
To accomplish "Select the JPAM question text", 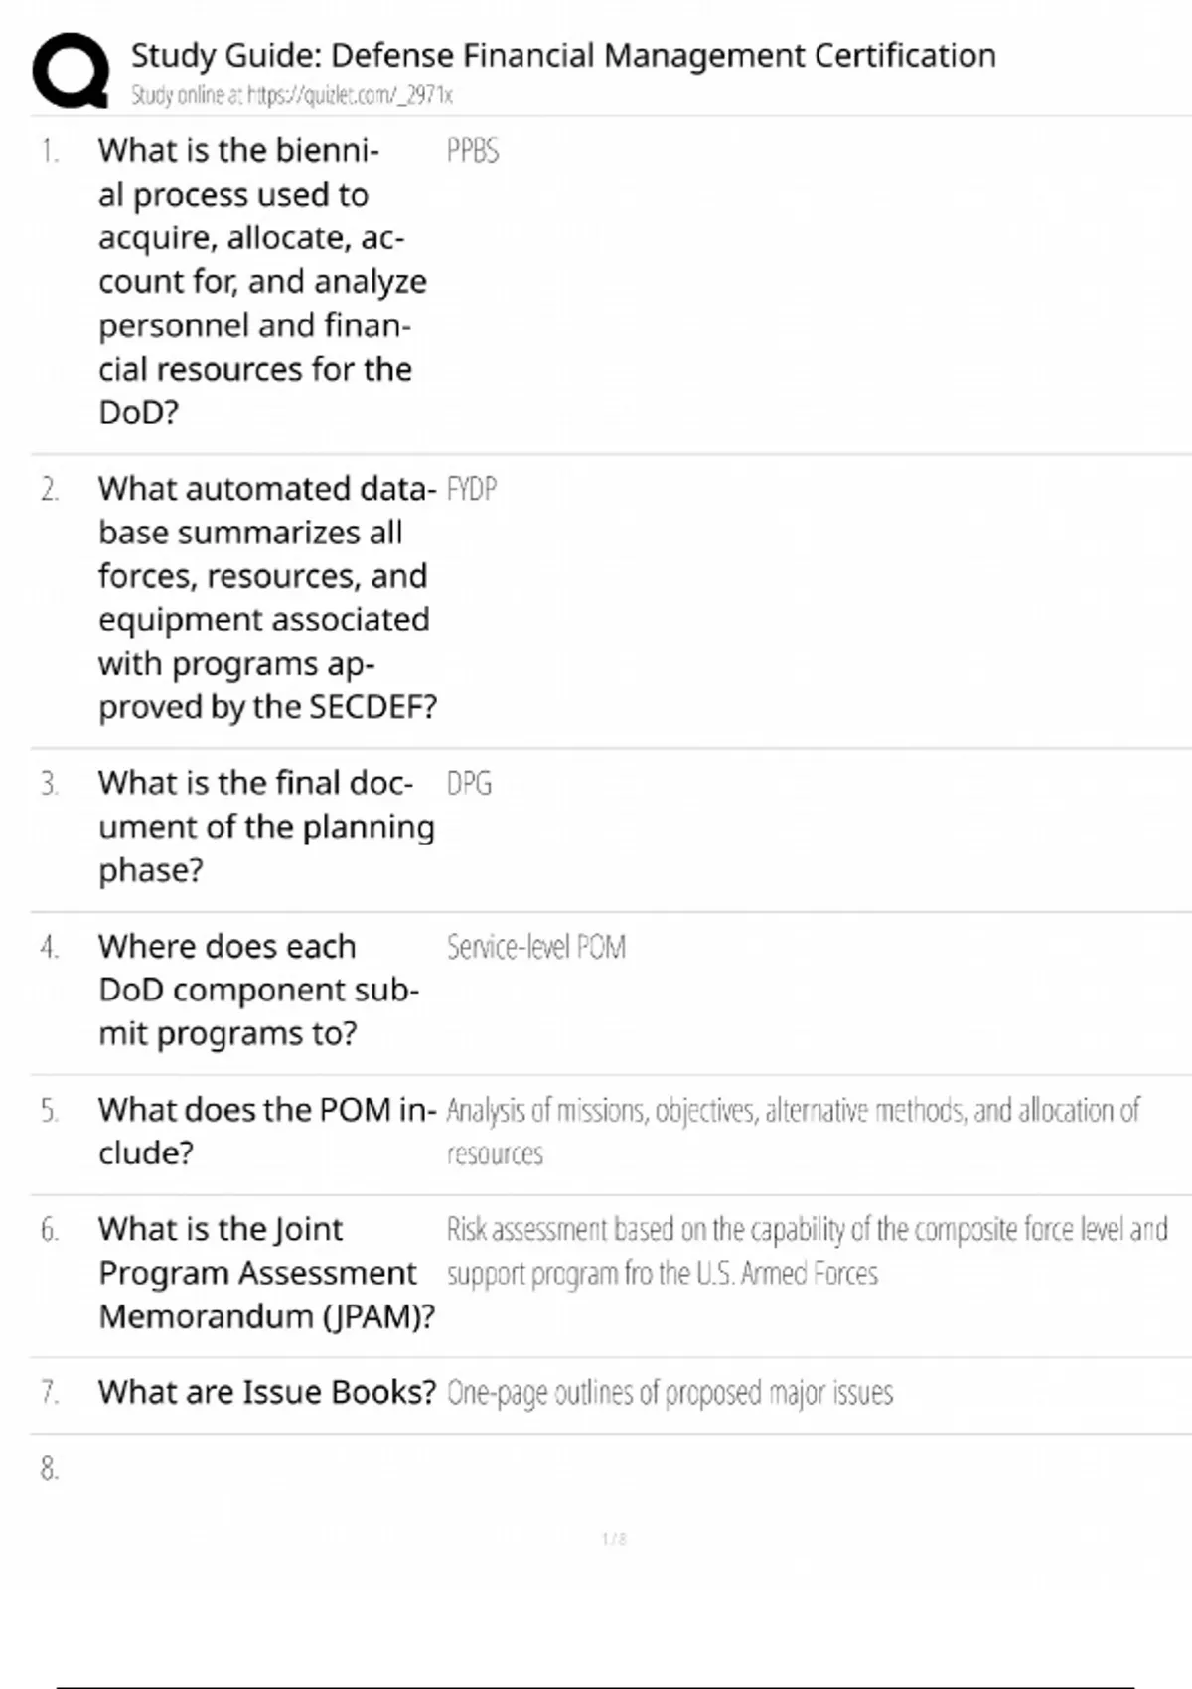I will coord(264,1273).
